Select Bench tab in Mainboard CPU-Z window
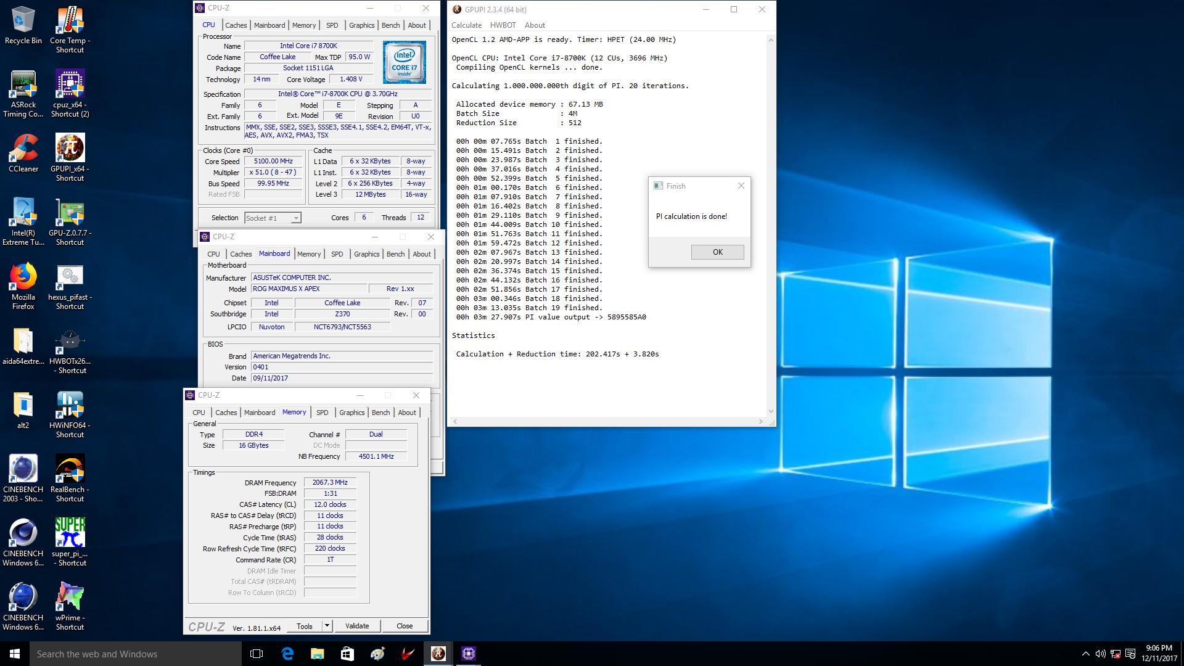 395,254
